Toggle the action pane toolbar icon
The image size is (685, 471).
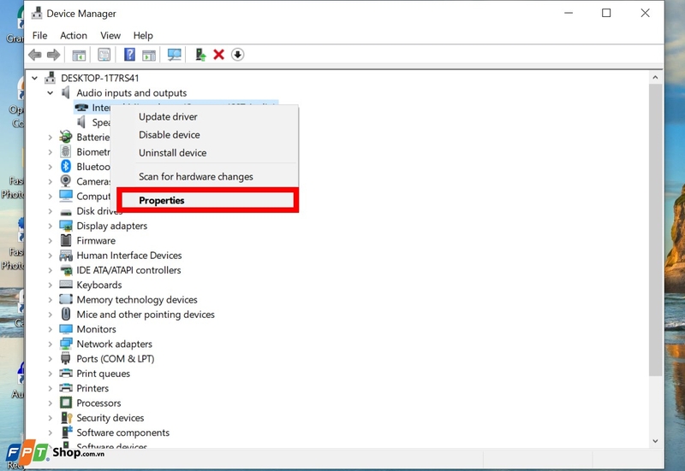149,55
